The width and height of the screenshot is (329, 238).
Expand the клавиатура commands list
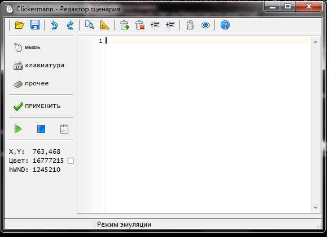click(39, 66)
